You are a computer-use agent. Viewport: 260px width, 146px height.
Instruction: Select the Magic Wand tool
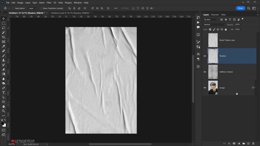coord(4,32)
